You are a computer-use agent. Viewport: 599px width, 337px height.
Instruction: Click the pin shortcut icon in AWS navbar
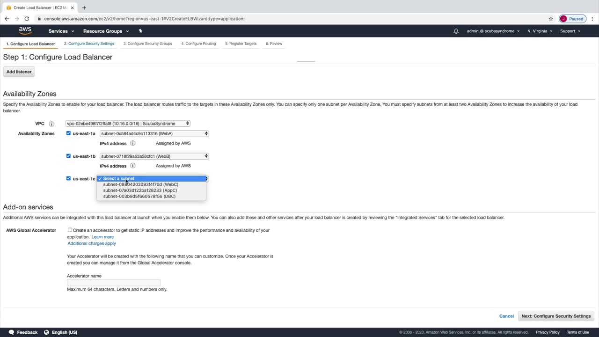pyautogui.click(x=140, y=31)
